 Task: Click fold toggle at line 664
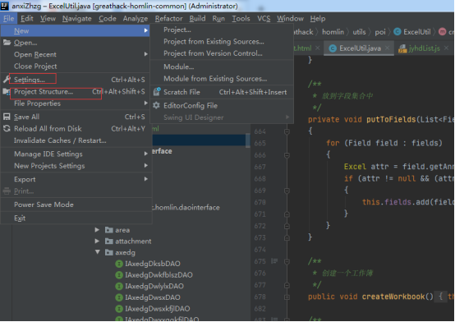(287, 131)
